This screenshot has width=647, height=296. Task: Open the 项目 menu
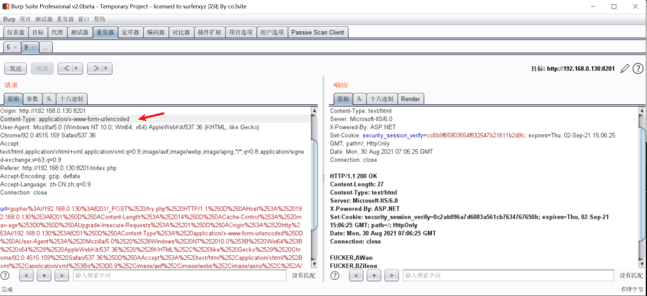(x=25, y=19)
